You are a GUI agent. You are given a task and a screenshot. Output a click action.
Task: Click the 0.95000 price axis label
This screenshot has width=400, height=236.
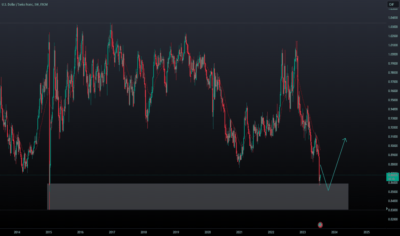coord(393,100)
